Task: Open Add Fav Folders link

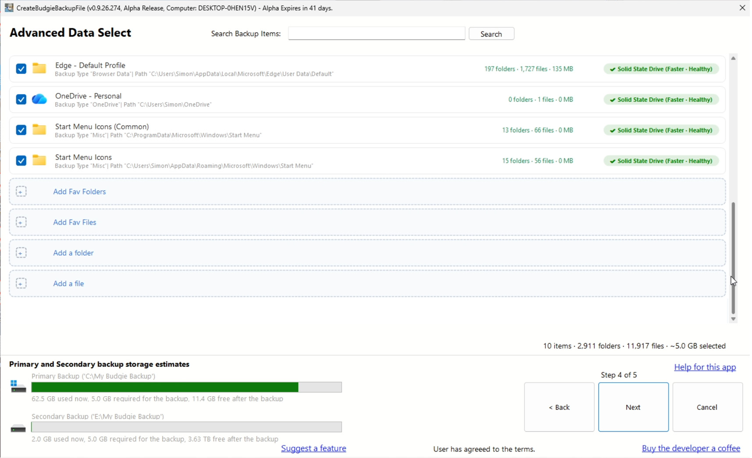Action: (79, 192)
